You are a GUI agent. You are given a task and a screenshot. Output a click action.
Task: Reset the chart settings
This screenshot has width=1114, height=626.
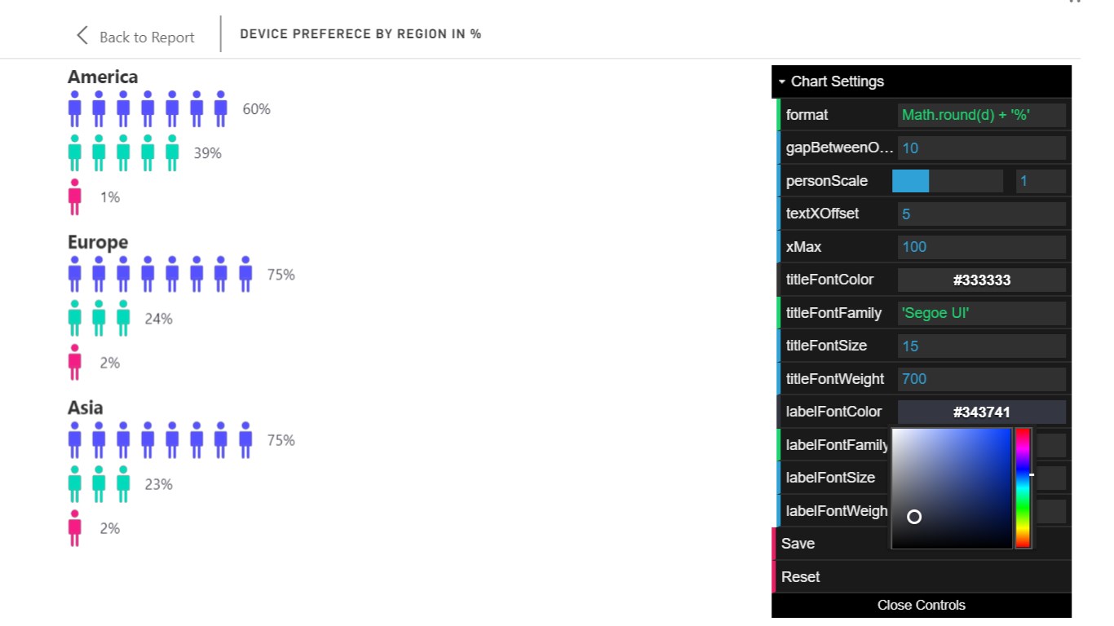coord(801,577)
